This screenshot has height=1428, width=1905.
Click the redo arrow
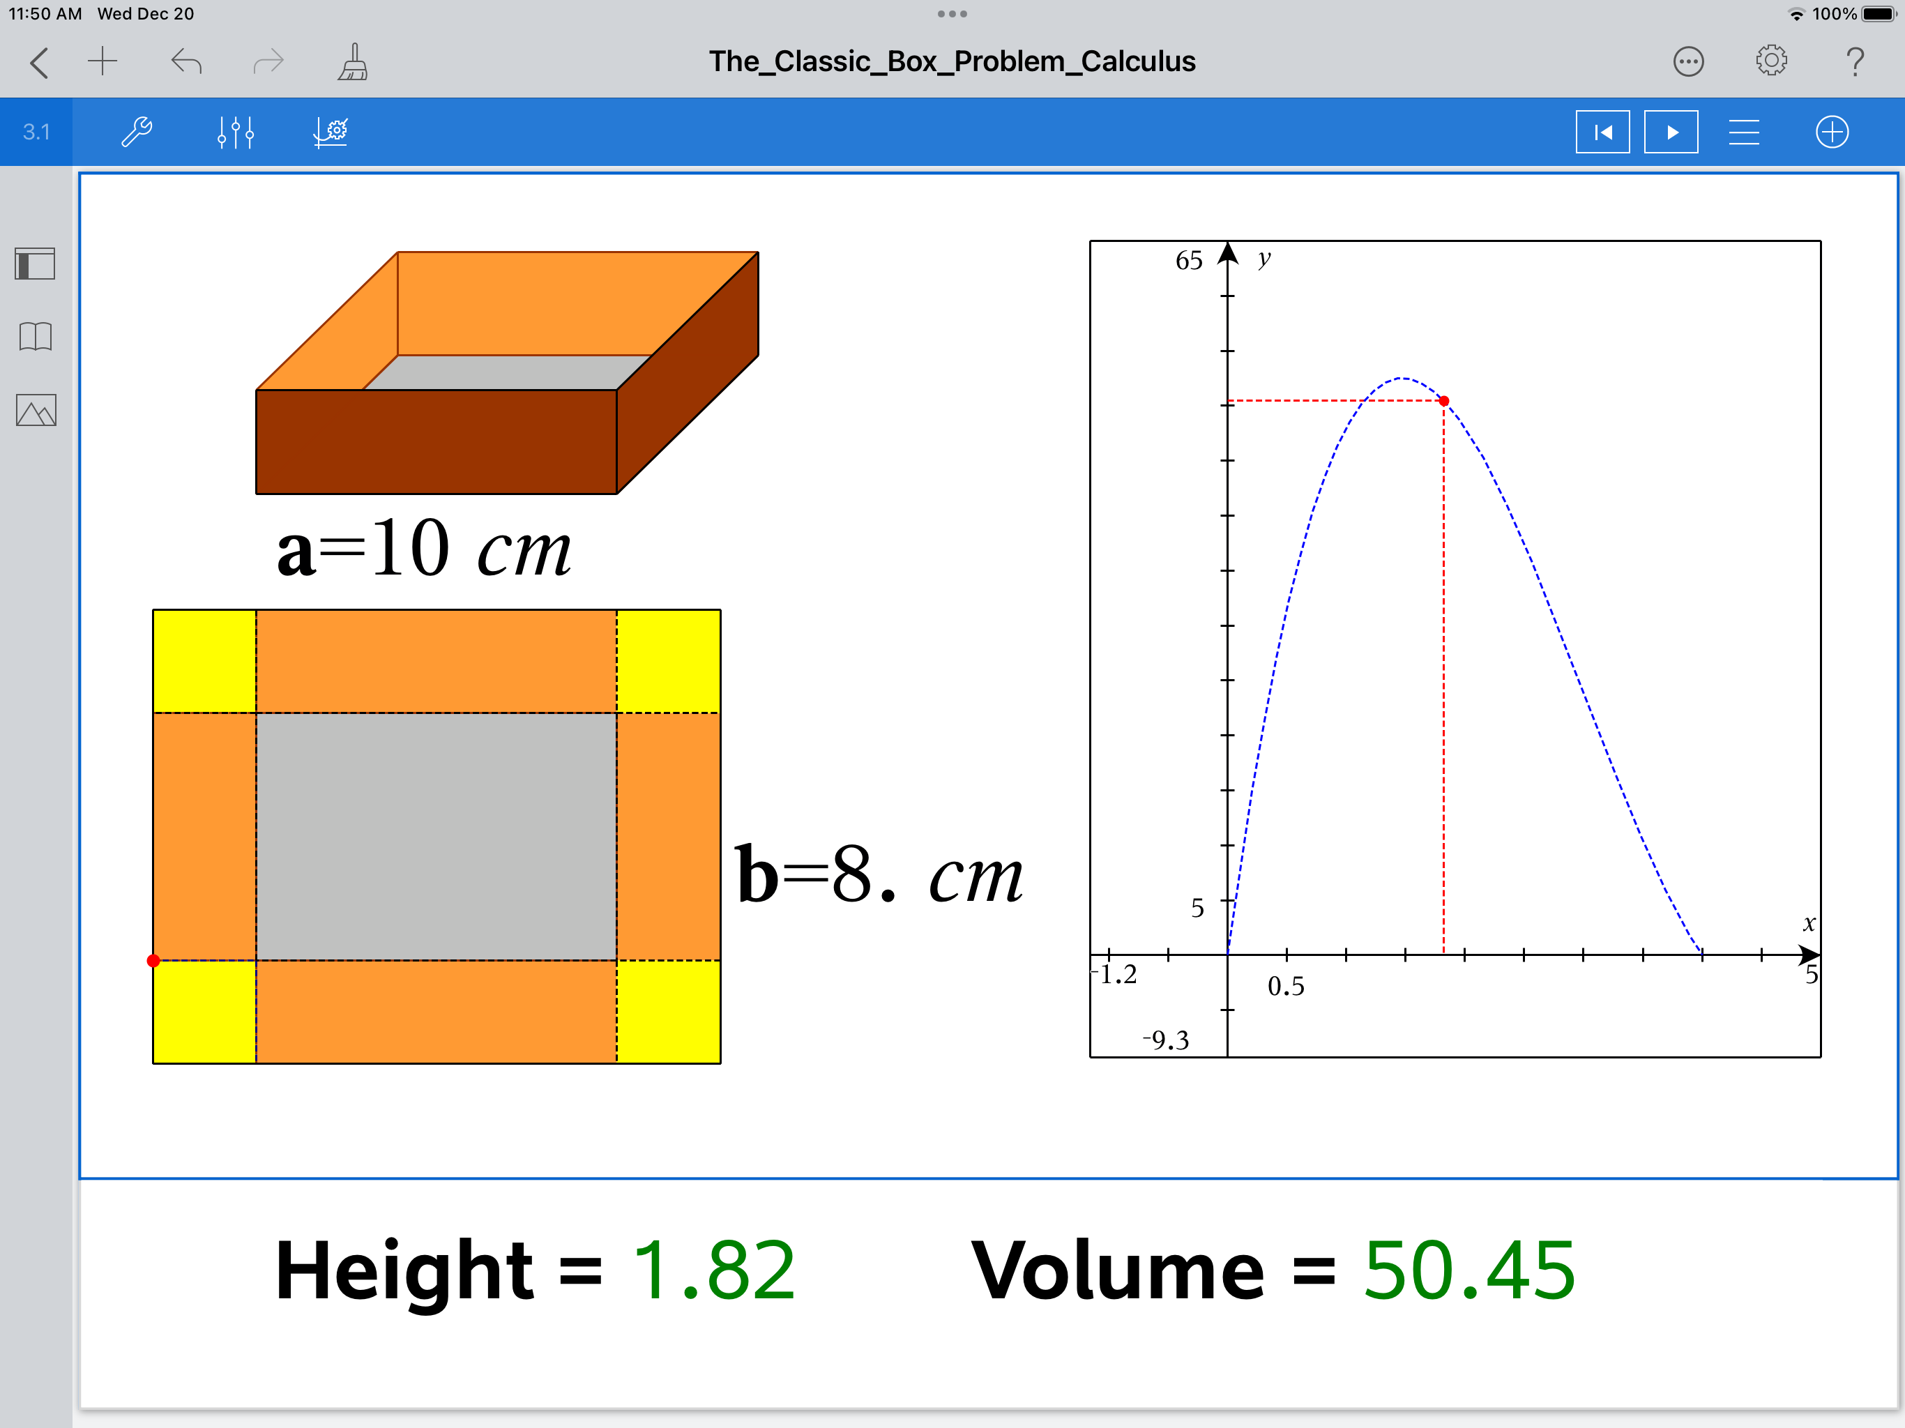268,62
